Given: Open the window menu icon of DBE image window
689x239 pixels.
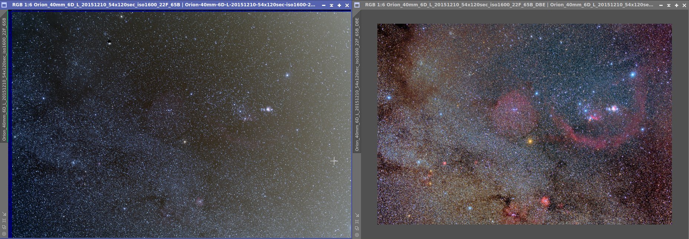Looking at the screenshot, I should click(x=357, y=5).
